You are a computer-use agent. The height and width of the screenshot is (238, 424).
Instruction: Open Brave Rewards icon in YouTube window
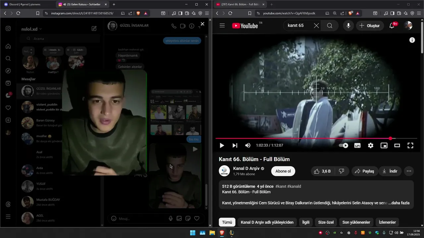[357, 13]
